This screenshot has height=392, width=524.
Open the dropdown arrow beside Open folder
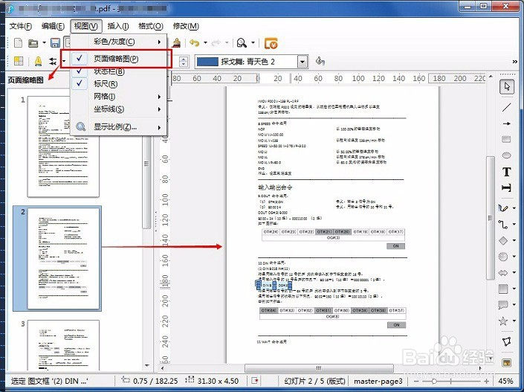pyautogui.click(x=44, y=43)
